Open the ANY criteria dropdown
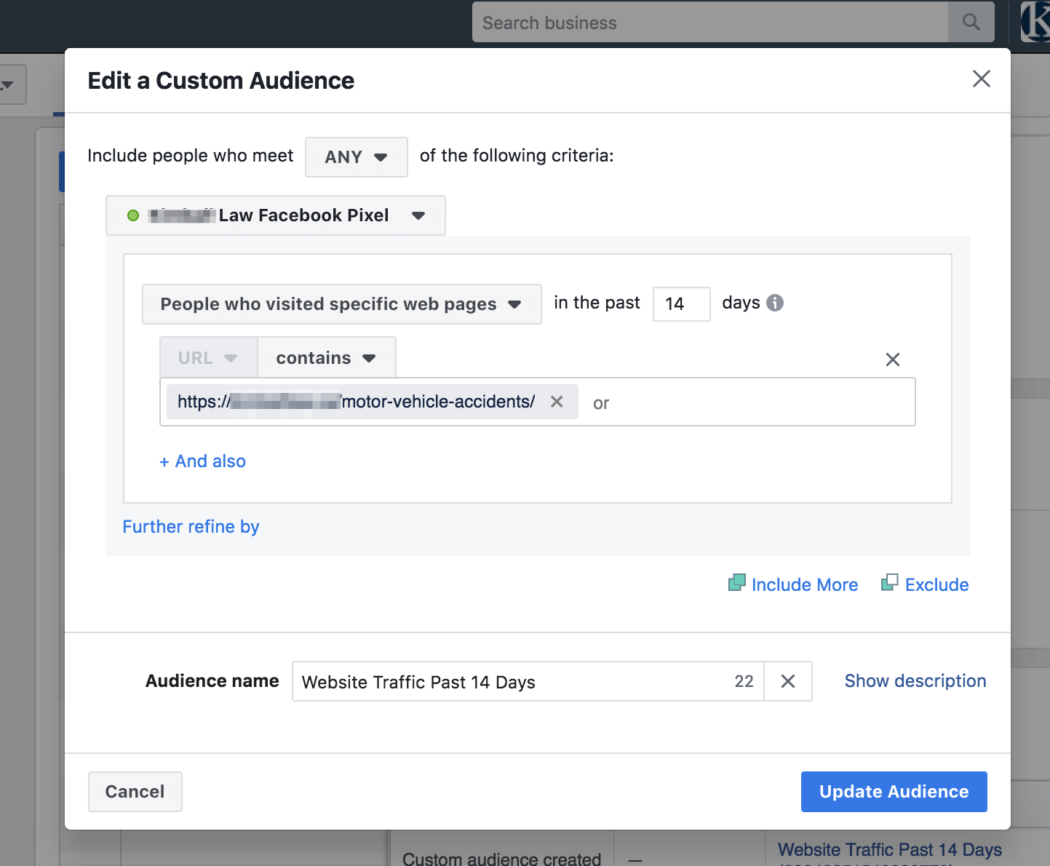The image size is (1050, 866). tap(356, 157)
